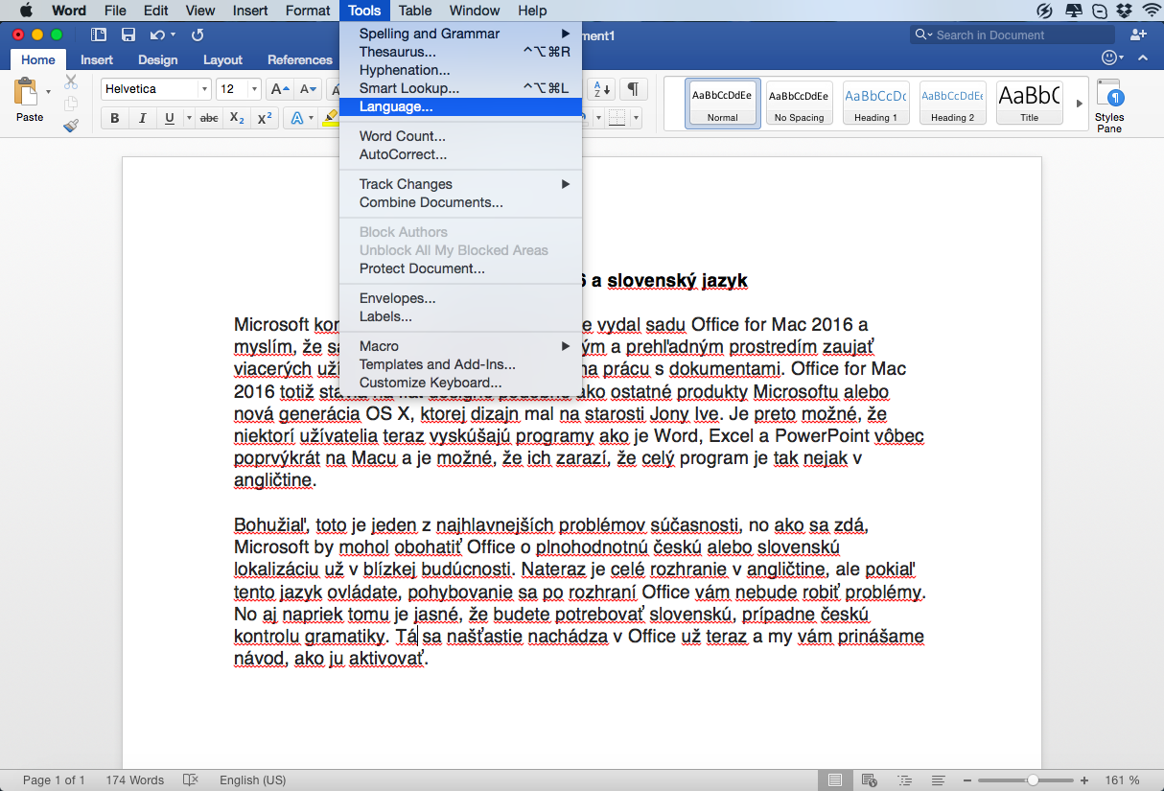Click the spelling check icon in status bar
Screen dimensions: 1164x791
tap(191, 779)
